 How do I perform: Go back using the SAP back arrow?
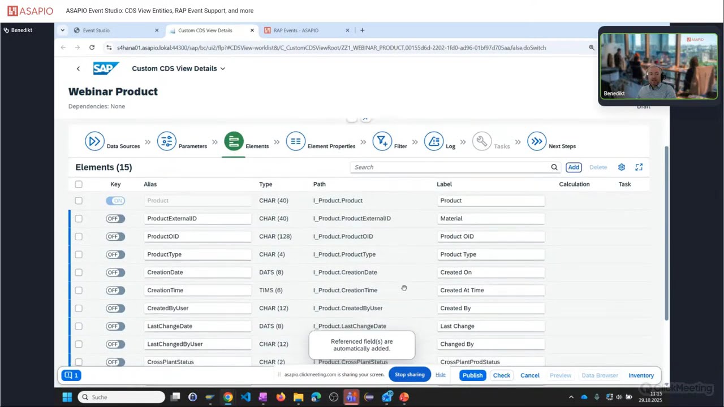coord(78,68)
